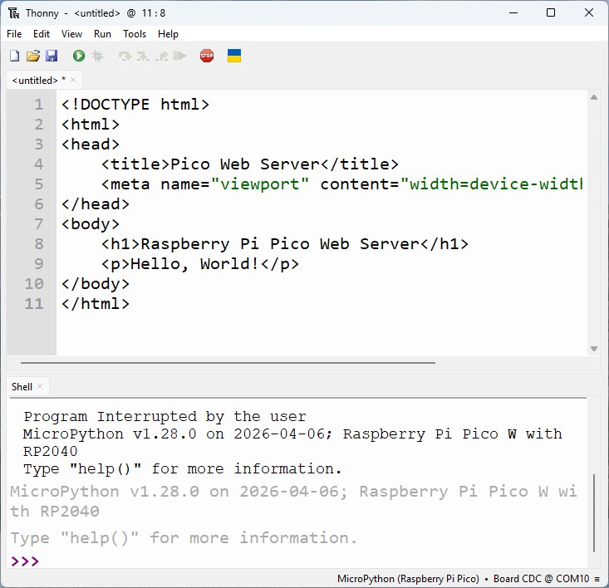609x588 pixels.
Task: Click grey Type "help()" shell line
Action: (x=184, y=538)
